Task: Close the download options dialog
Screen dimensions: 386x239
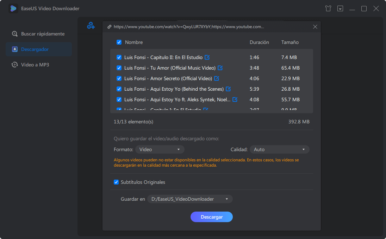Action: click(315, 27)
